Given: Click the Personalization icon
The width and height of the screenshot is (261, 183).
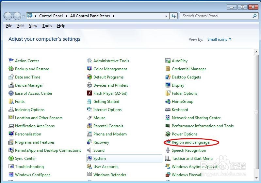Looking at the screenshot, I should pos(11,134).
